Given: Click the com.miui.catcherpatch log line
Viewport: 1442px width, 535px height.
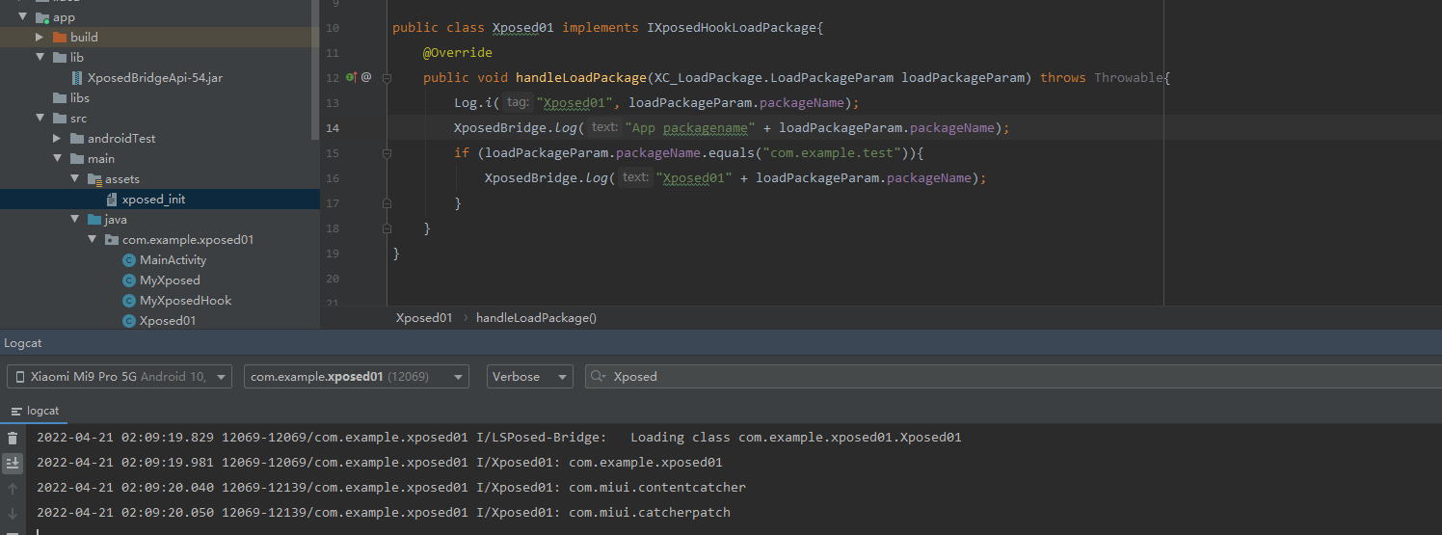Looking at the screenshot, I should click(x=384, y=513).
